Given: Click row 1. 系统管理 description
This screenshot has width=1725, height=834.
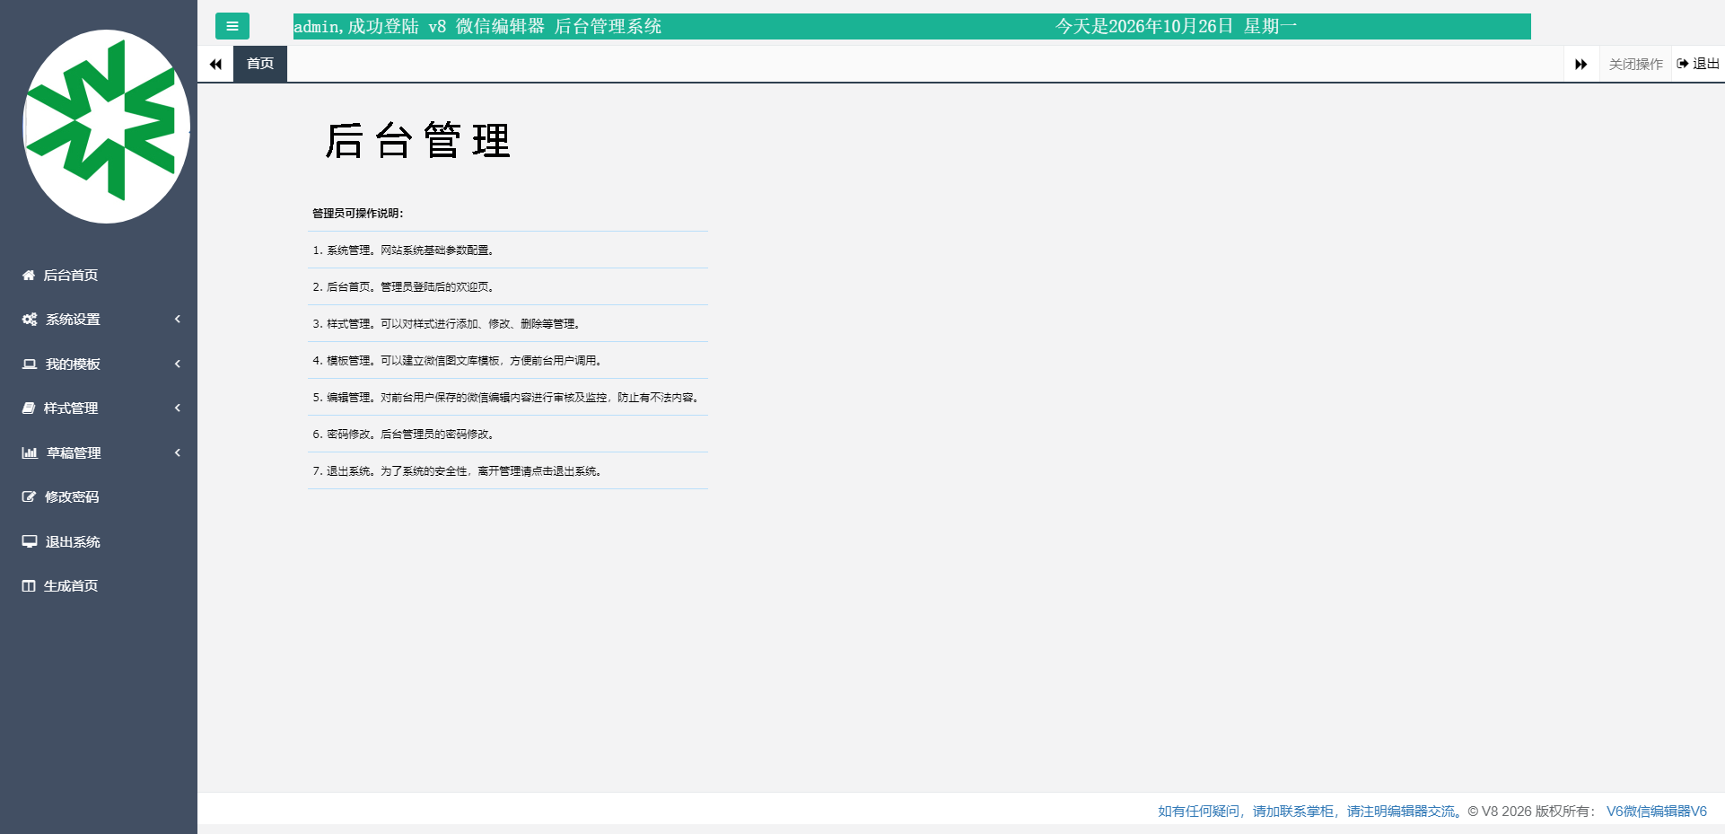Looking at the screenshot, I should click(508, 250).
